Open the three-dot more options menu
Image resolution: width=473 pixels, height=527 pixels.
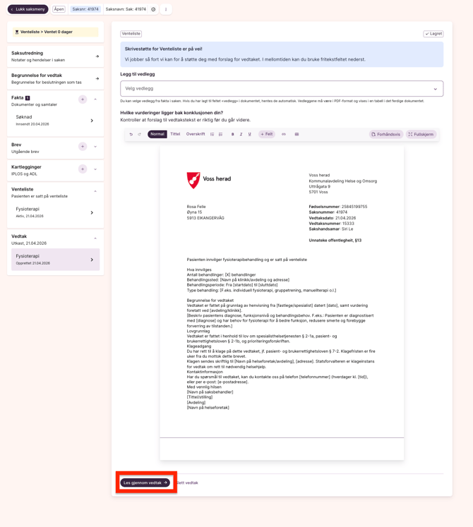pyautogui.click(x=166, y=9)
